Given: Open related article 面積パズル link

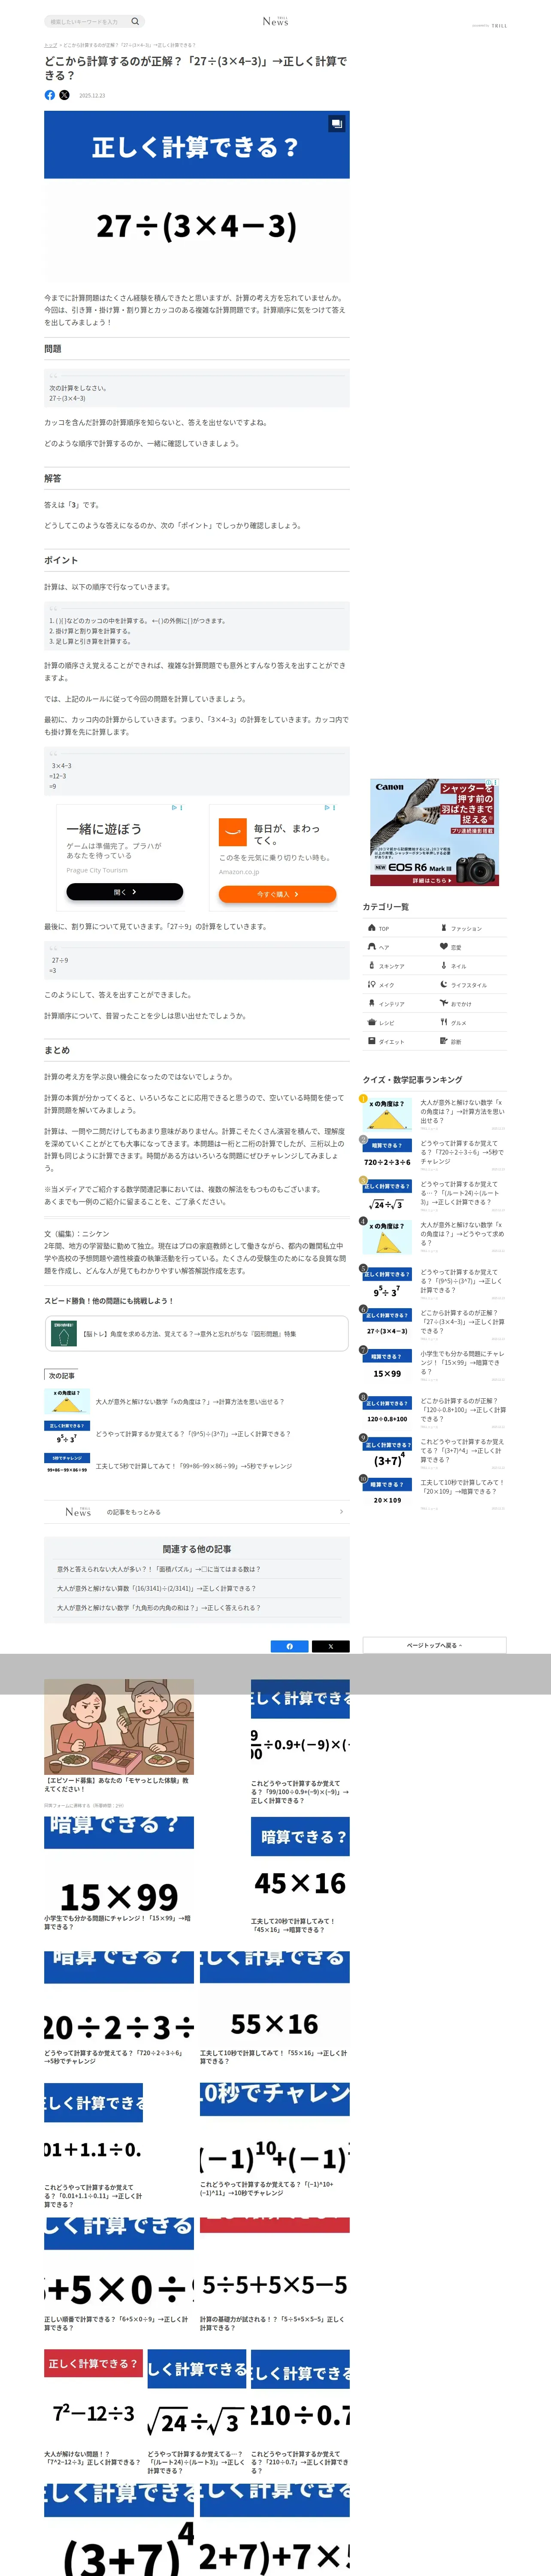Looking at the screenshot, I should (159, 1569).
